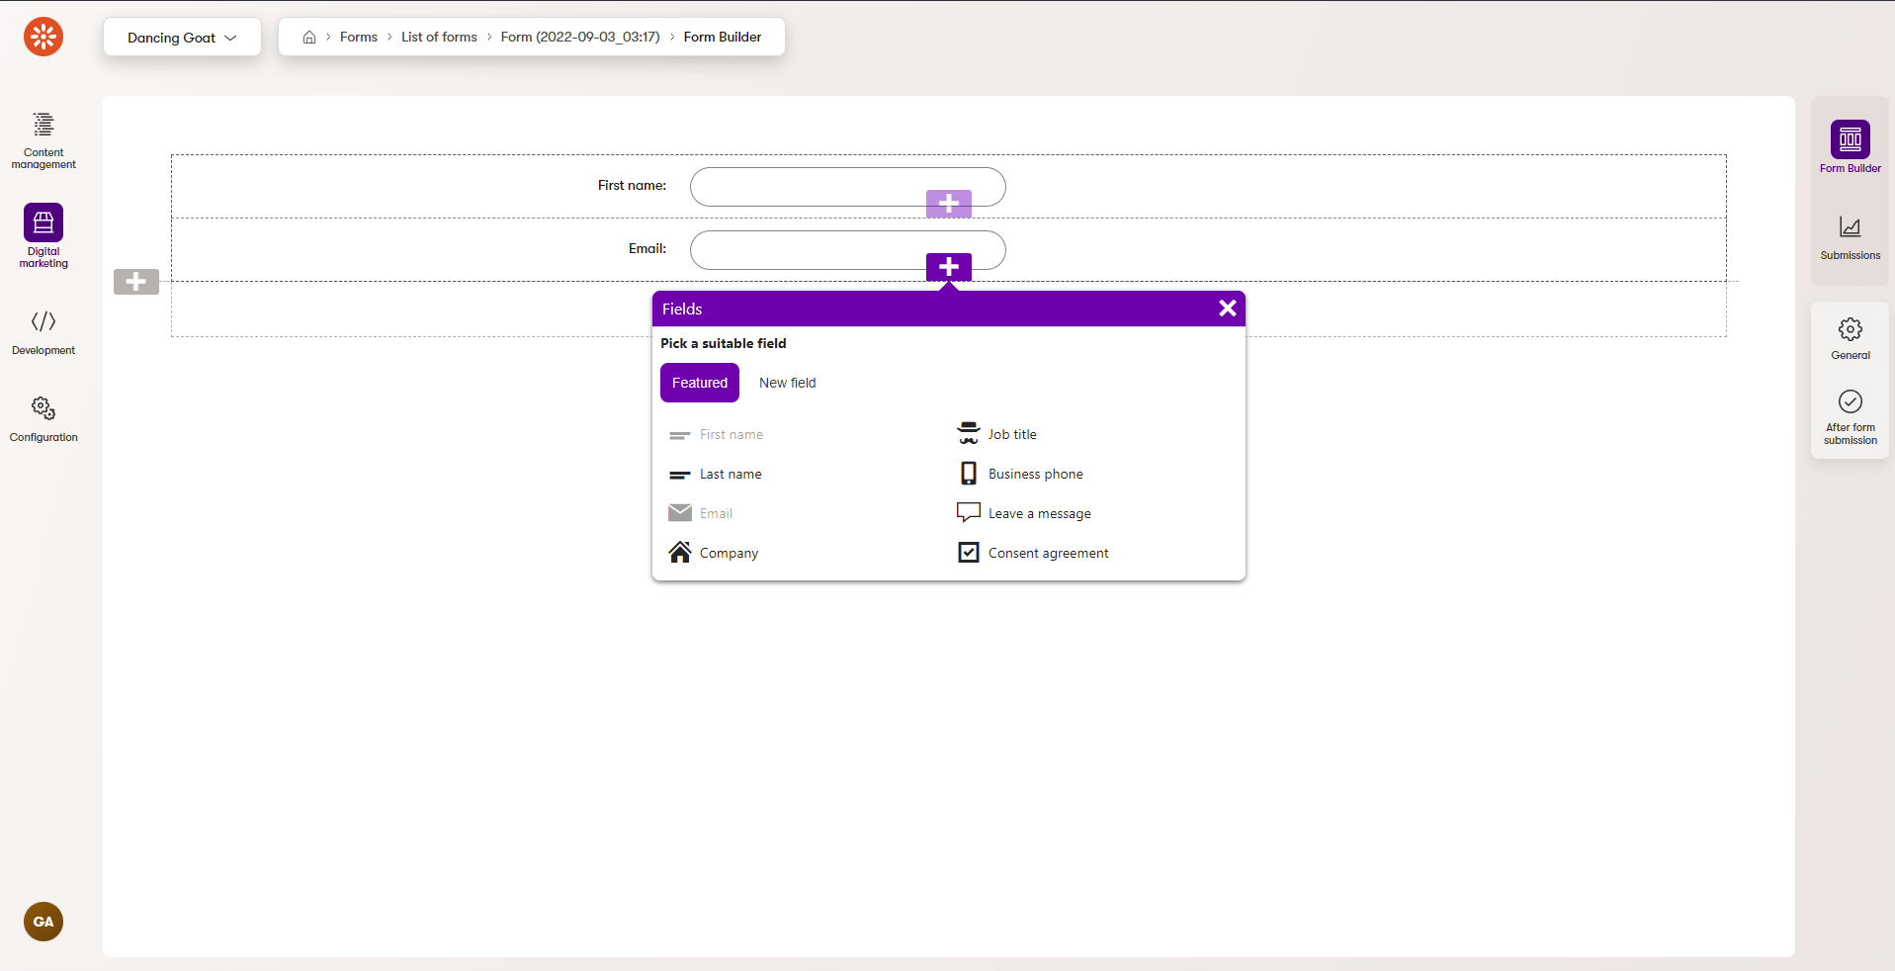Open Content management in the sidebar
The height and width of the screenshot is (971, 1895).
click(43, 140)
